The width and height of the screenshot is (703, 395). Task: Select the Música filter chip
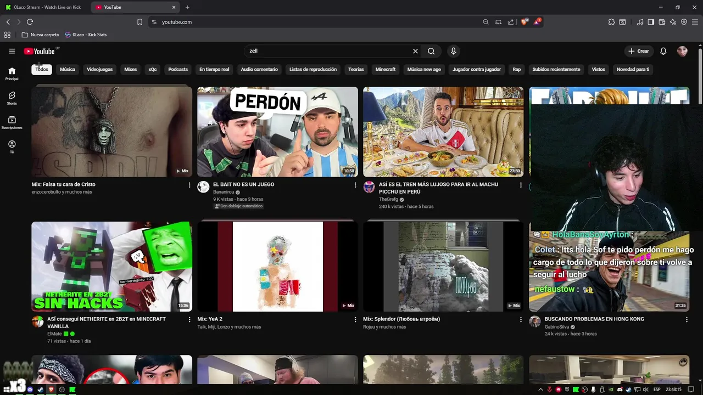(68, 70)
